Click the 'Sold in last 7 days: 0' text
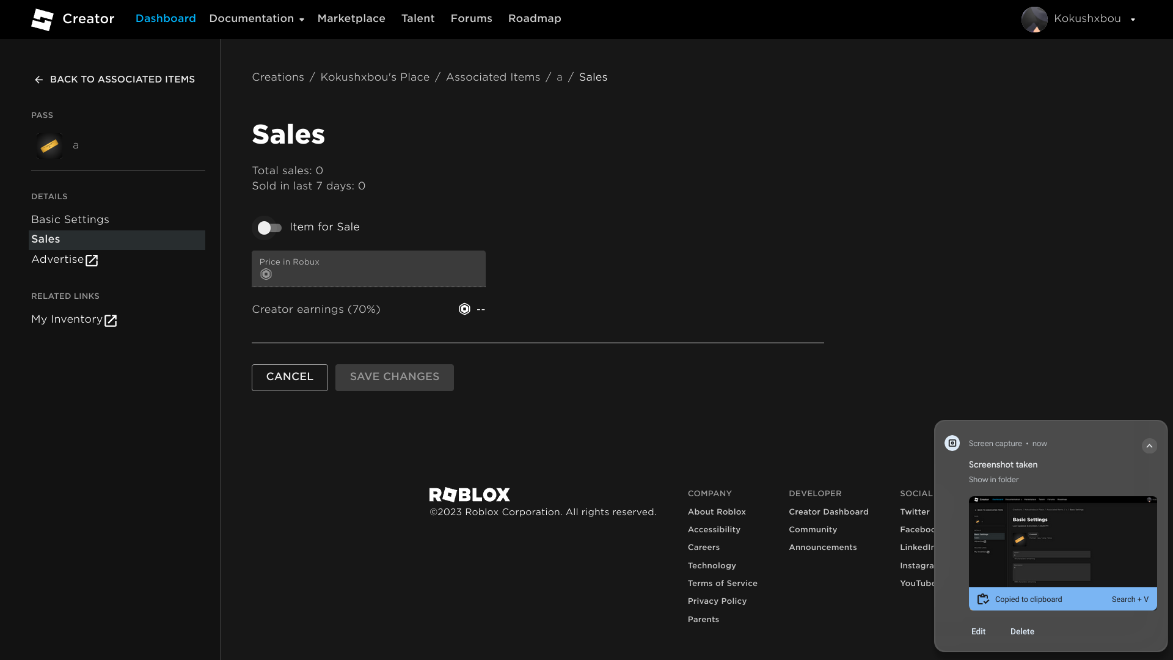 [x=309, y=186]
